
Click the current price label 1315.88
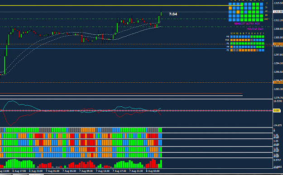pos(278,12)
